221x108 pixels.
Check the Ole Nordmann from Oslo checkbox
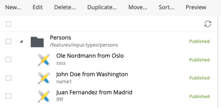[8, 60]
